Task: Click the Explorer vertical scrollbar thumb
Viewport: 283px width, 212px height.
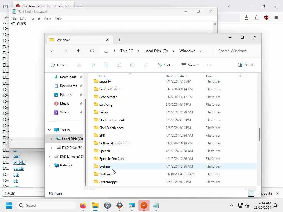Action: pos(259,134)
